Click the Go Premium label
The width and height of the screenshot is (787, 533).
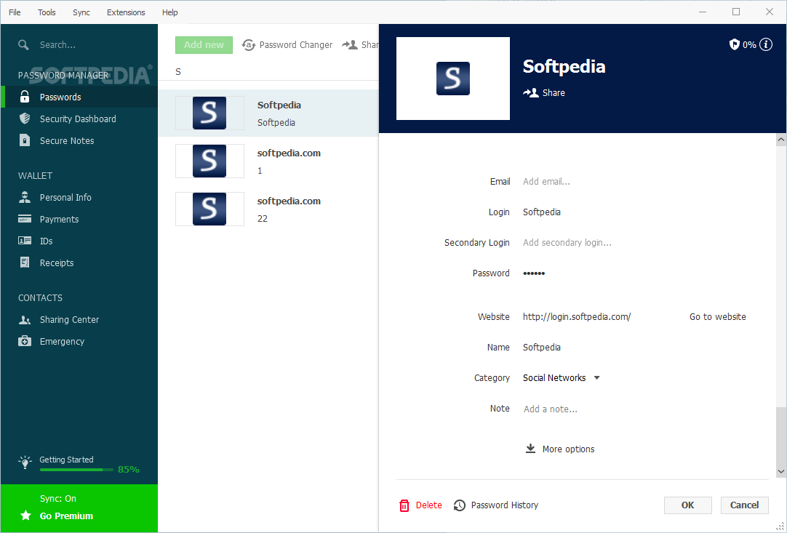coord(66,516)
